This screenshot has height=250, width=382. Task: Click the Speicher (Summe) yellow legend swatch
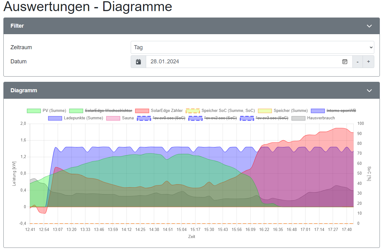point(265,111)
